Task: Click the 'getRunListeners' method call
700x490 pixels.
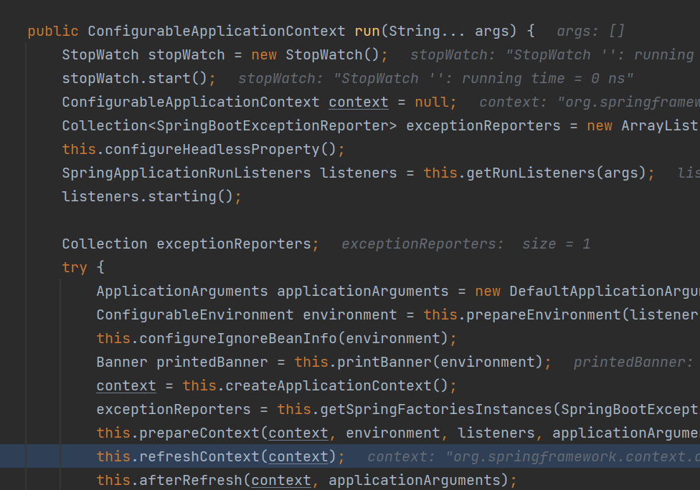Action: tap(531, 173)
